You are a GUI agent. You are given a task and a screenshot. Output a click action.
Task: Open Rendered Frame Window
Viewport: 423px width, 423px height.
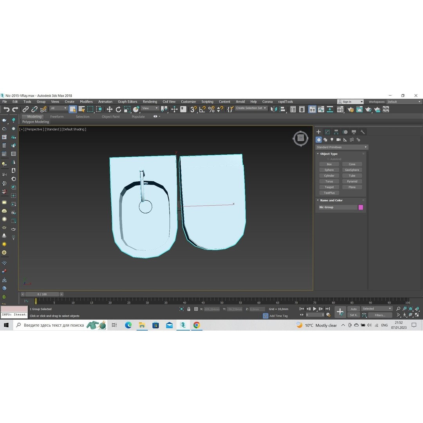point(359,109)
